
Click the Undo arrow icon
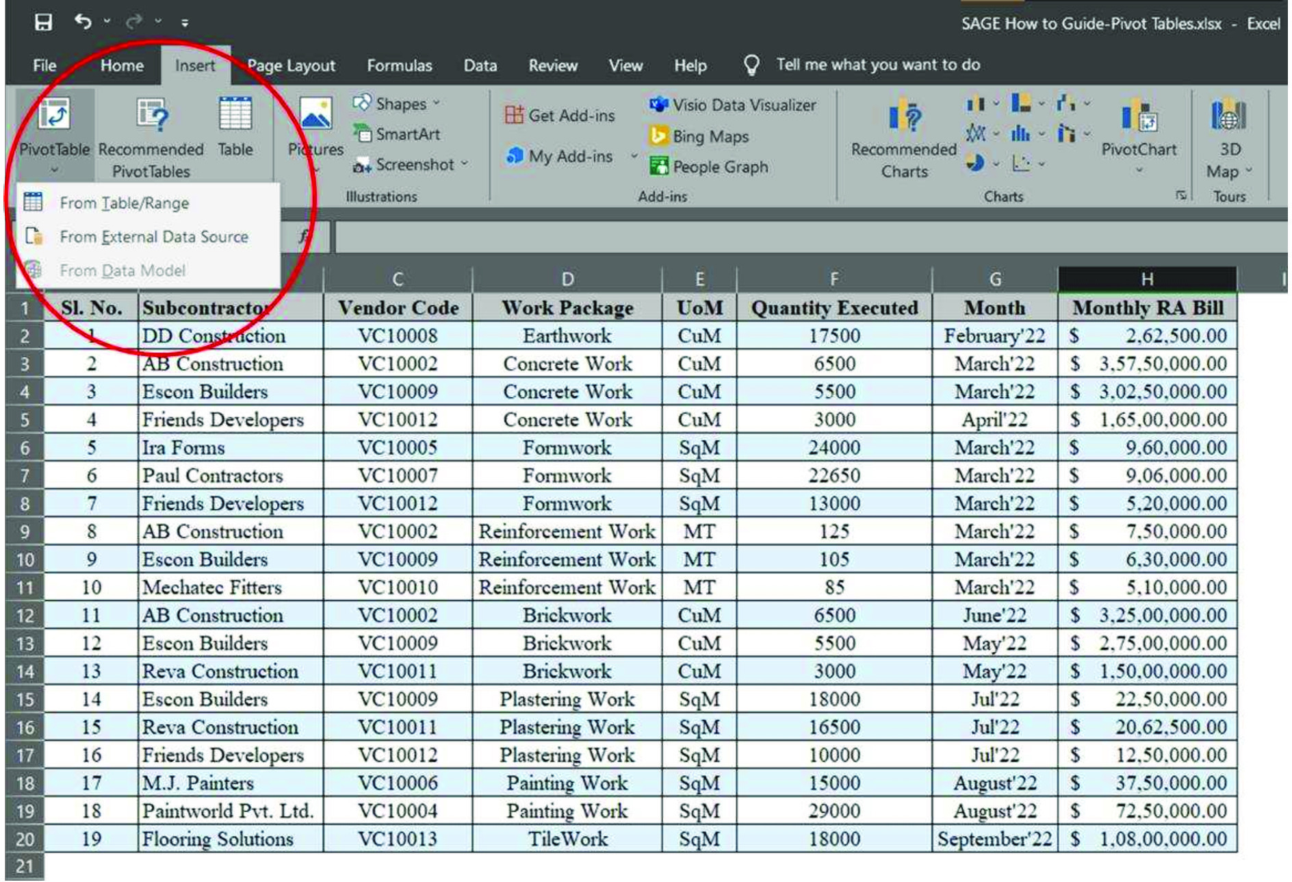pyautogui.click(x=83, y=22)
